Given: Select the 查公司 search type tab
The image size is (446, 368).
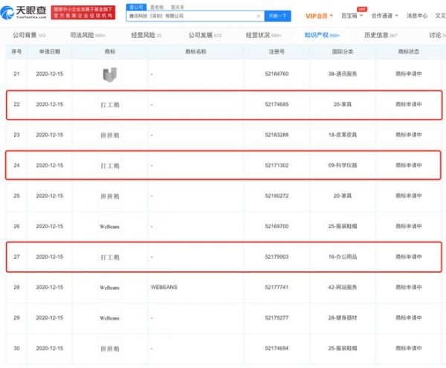Looking at the screenshot, I should click(x=135, y=6).
